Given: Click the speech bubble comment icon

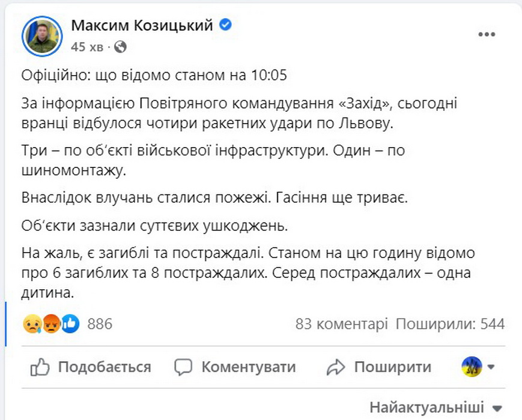Looking at the screenshot, I should (x=183, y=367).
